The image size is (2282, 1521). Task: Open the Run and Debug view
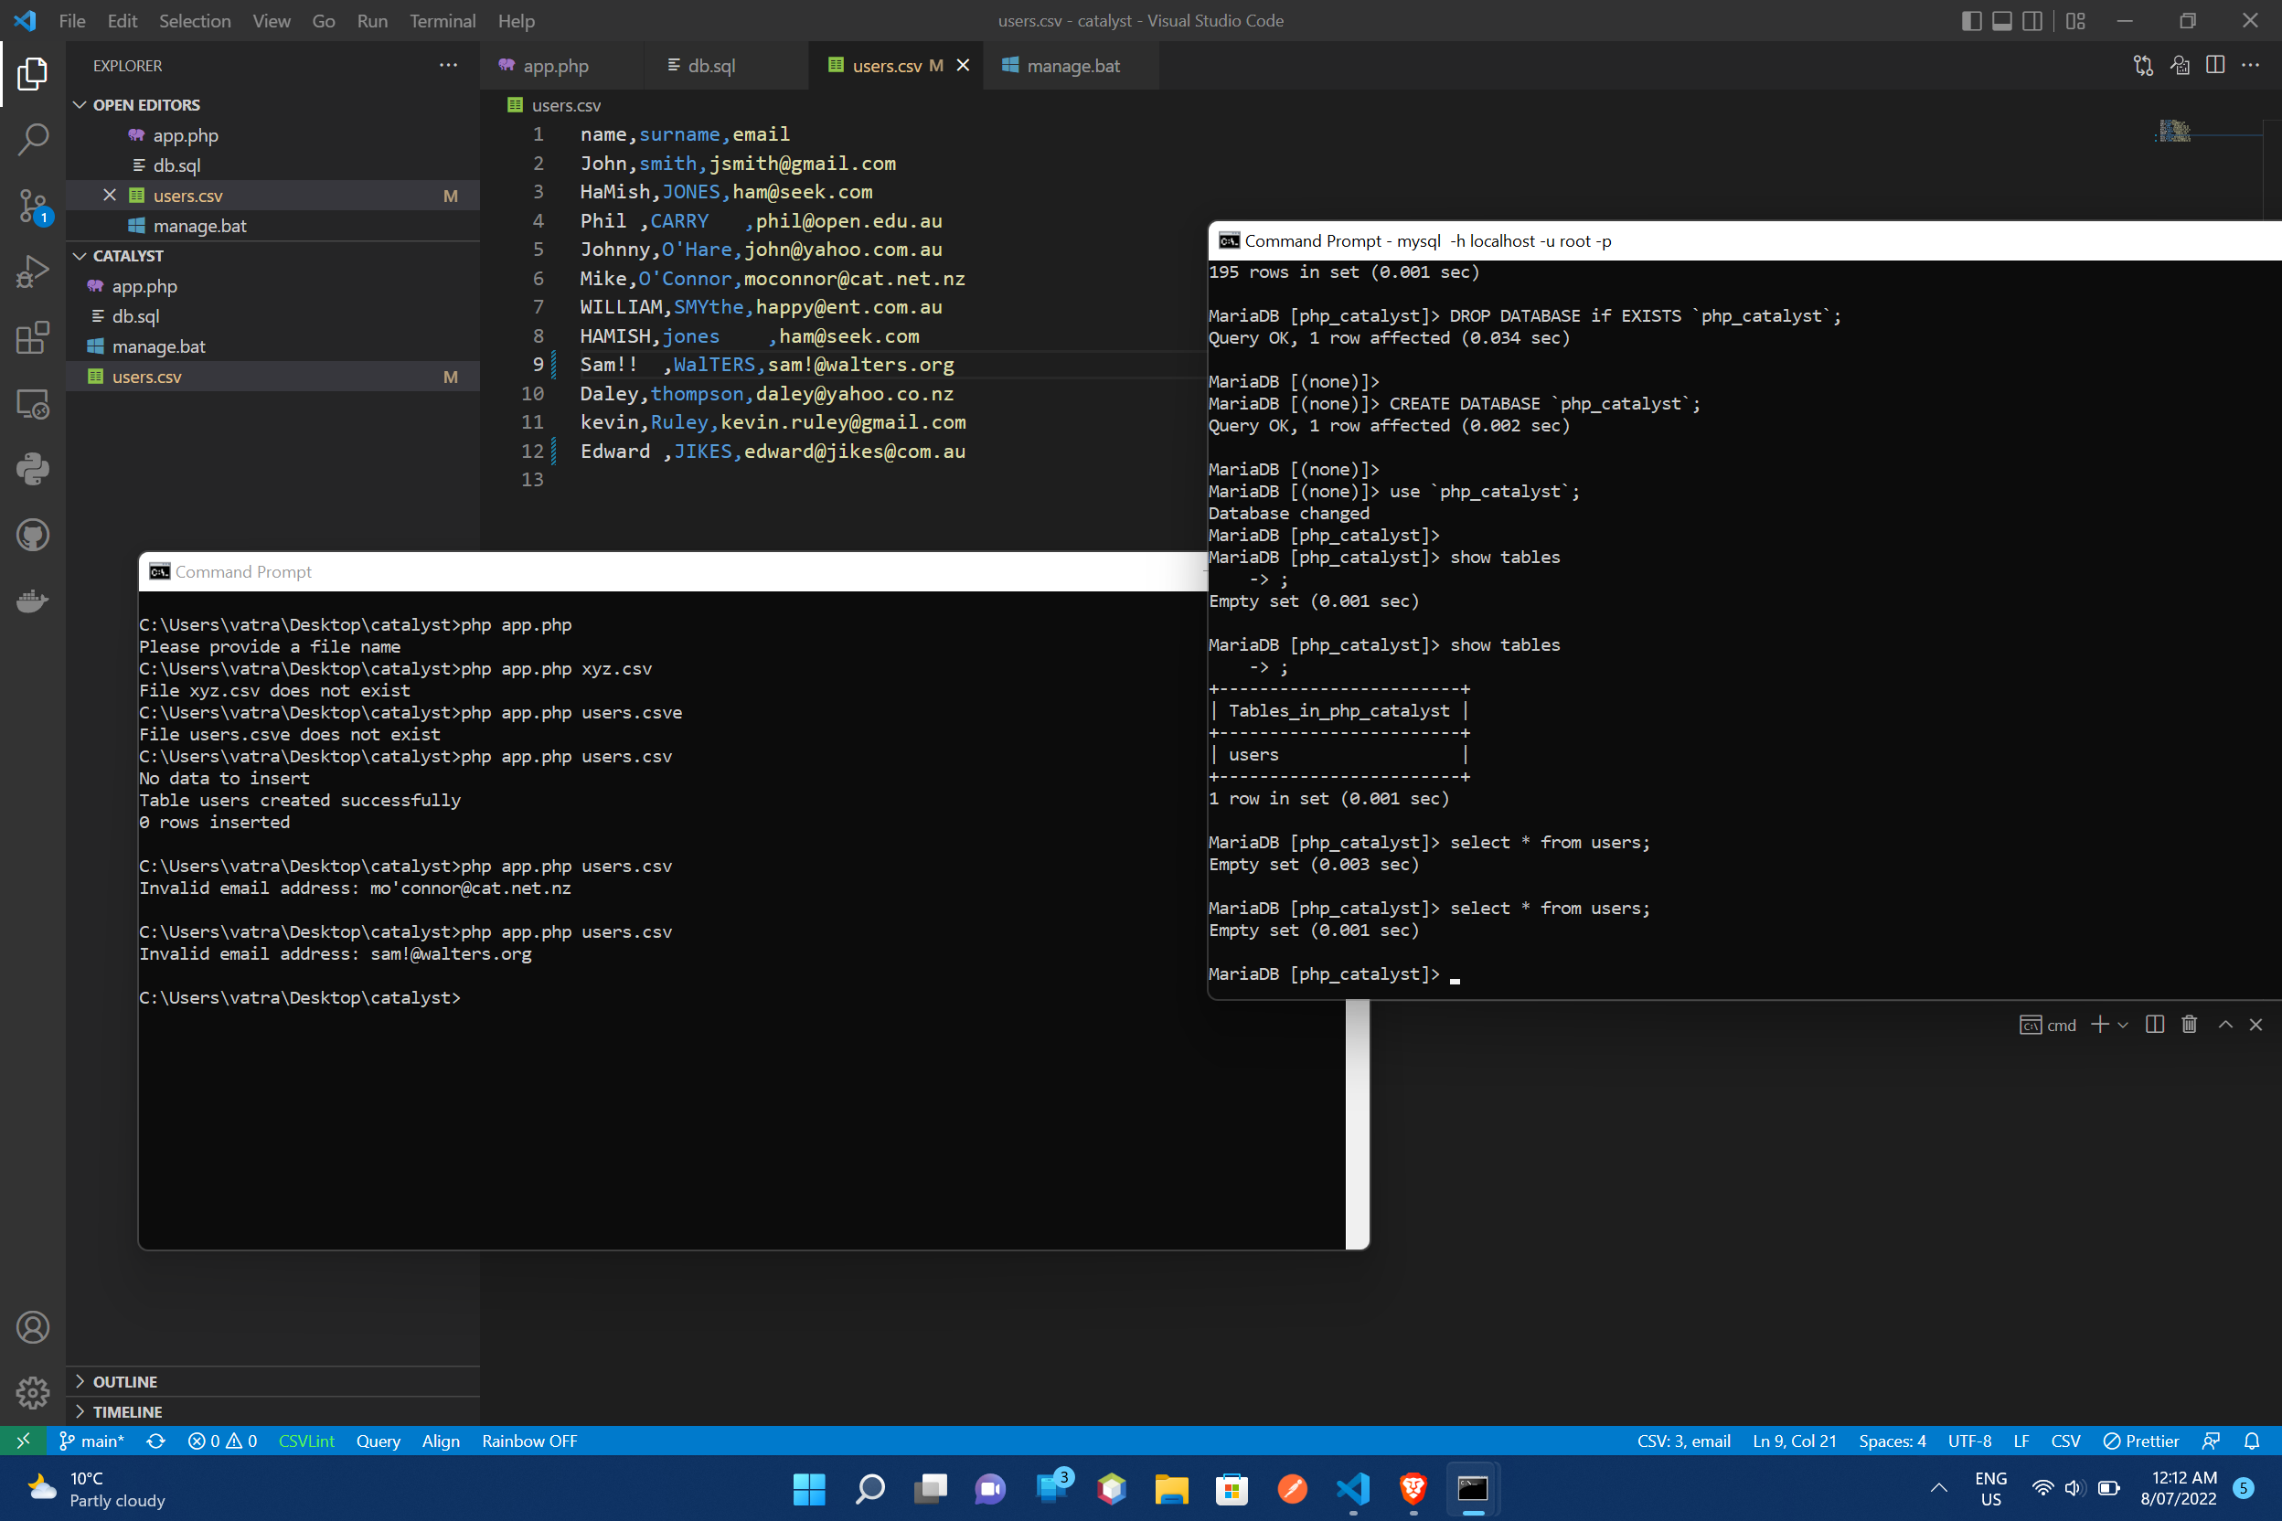pyautogui.click(x=32, y=271)
